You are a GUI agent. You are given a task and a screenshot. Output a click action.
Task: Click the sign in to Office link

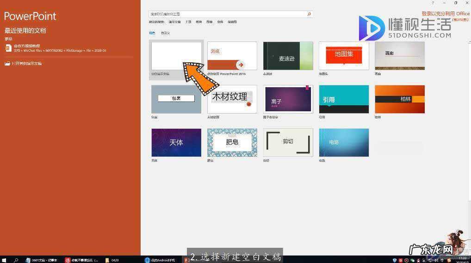[445, 14]
